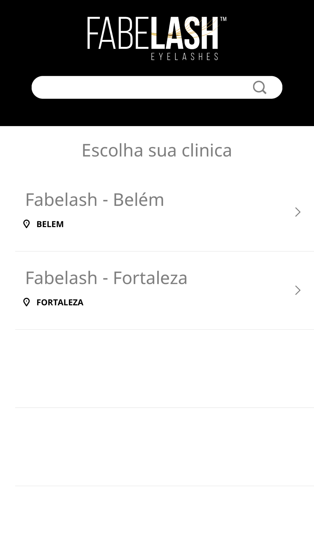Image resolution: width=314 pixels, height=559 pixels.
Task: Click the magnifying glass search icon
Action: click(x=260, y=87)
